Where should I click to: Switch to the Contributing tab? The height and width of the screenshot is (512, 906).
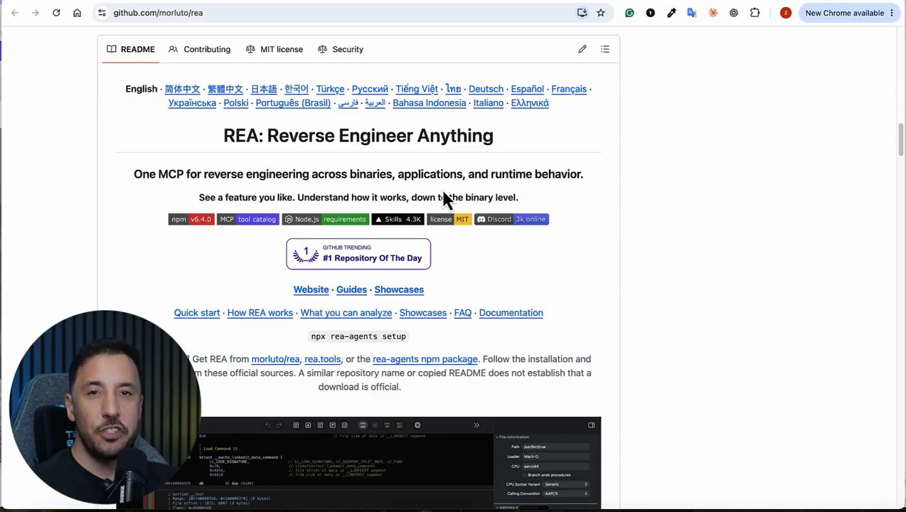click(200, 49)
